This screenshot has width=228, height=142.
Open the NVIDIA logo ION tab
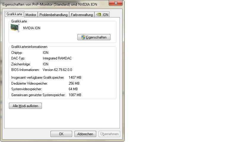tap(102, 14)
